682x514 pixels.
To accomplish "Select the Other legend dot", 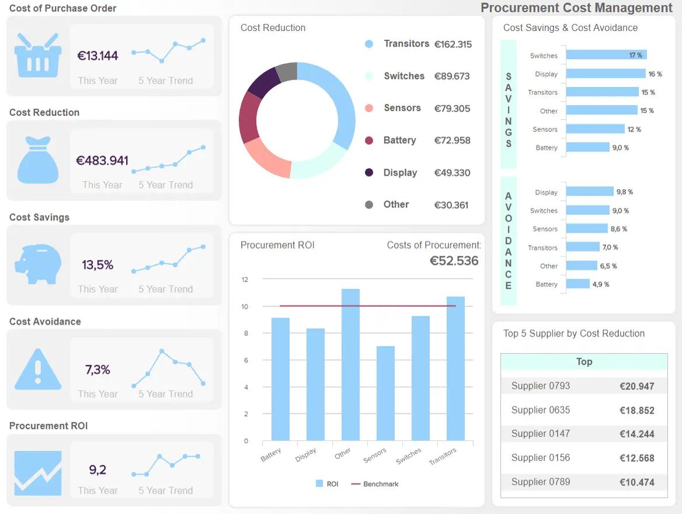I will (369, 204).
